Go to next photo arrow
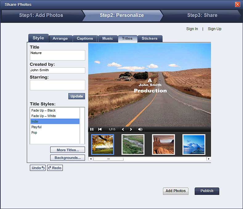This screenshot has height=209, width=243. click(x=131, y=129)
